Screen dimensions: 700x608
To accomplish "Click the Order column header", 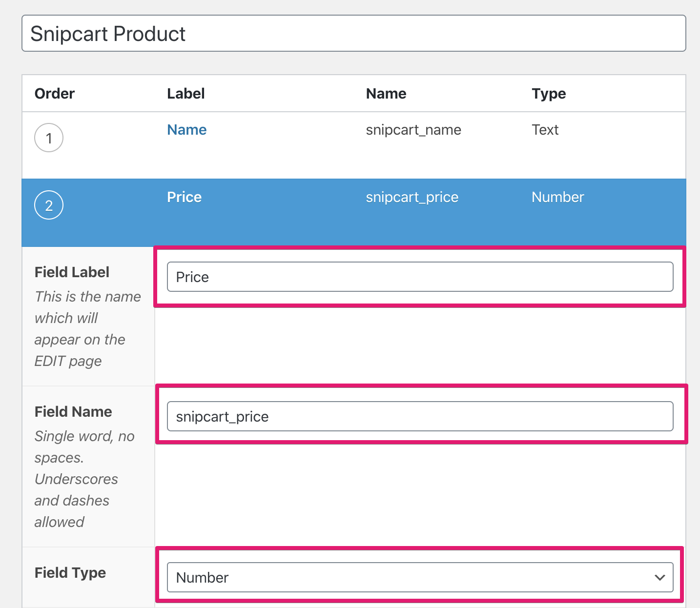I will 55,94.
